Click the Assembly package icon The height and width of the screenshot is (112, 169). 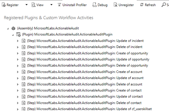(13, 28)
